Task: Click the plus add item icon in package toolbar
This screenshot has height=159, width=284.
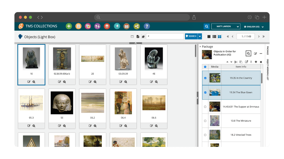Action: [256, 62]
